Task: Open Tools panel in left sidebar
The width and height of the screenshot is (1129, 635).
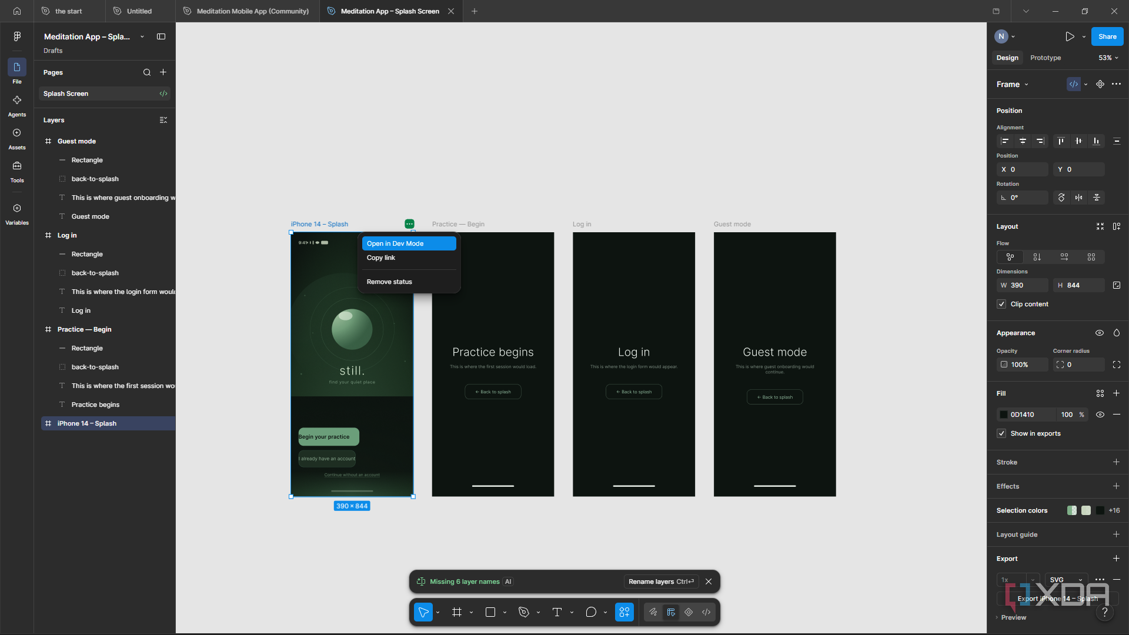Action: [x=17, y=172]
